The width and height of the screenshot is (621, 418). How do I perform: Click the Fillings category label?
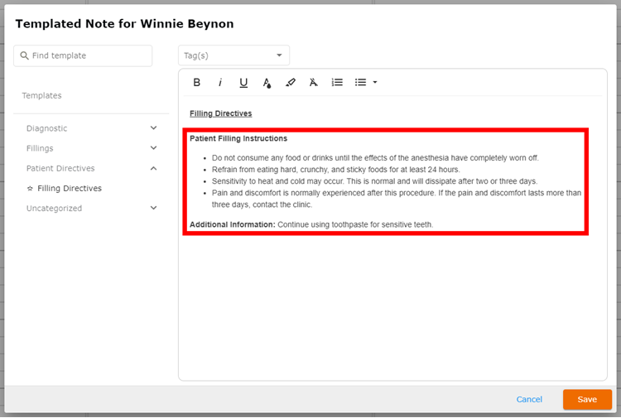pos(40,148)
